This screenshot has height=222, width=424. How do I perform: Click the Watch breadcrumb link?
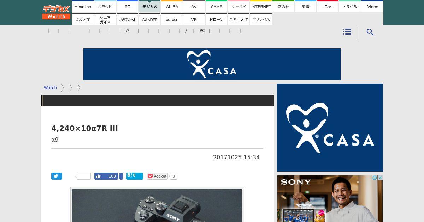click(50, 88)
